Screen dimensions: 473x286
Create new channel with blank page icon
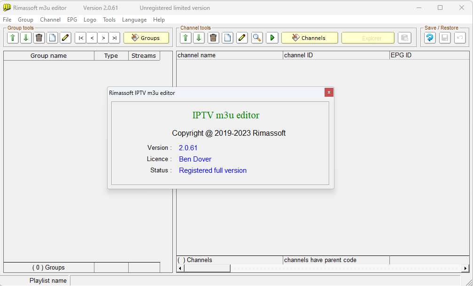(227, 38)
